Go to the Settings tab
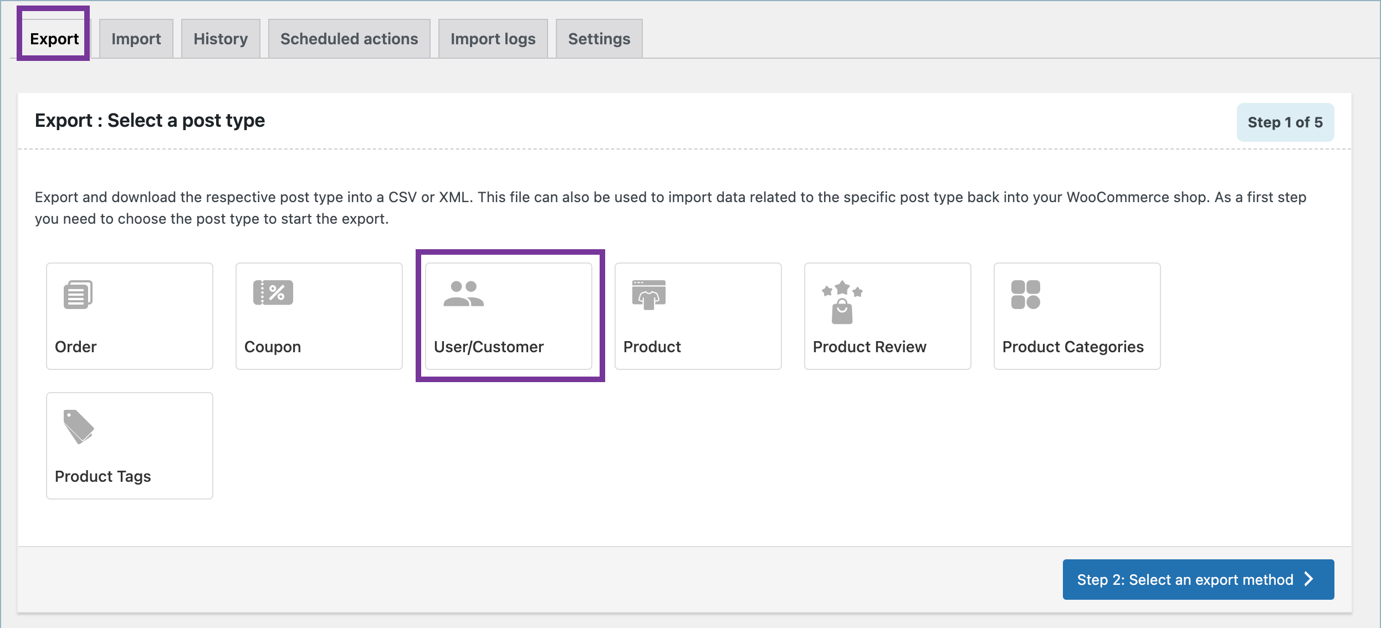 599,38
